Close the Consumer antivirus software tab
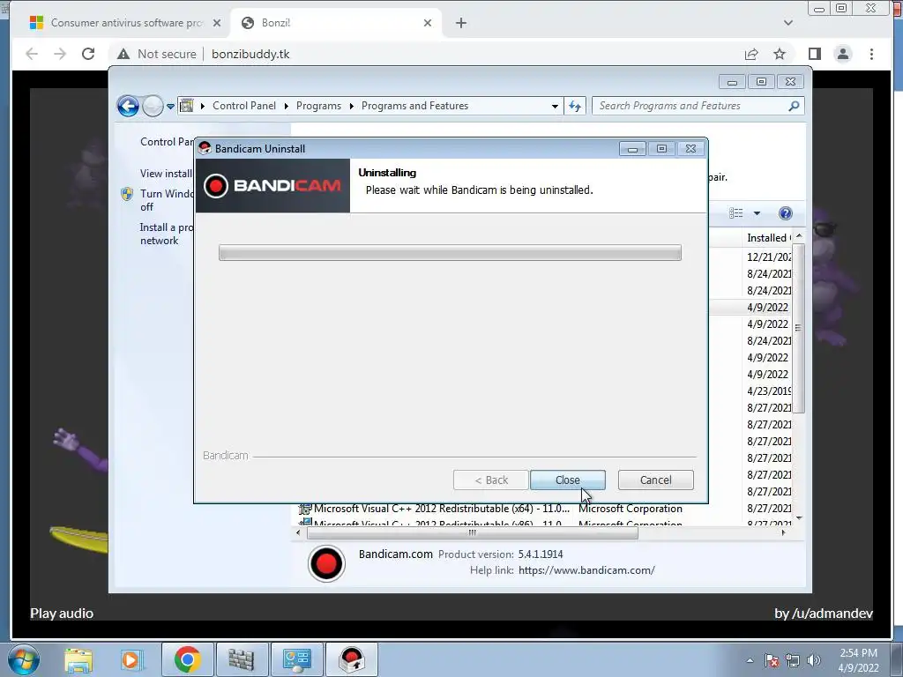 pos(217,23)
